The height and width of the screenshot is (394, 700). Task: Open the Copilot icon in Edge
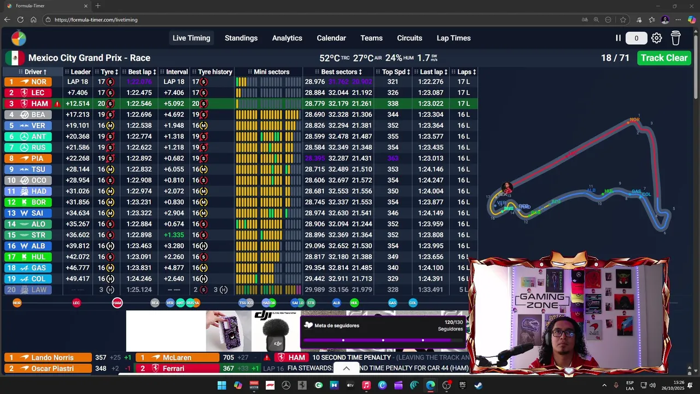click(x=692, y=20)
